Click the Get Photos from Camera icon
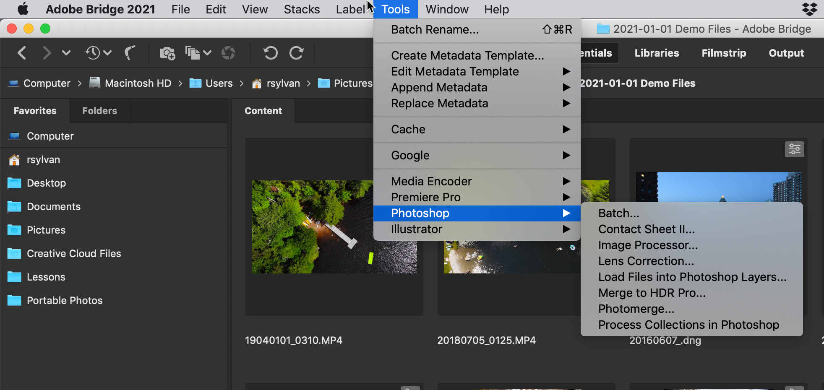 pyautogui.click(x=167, y=53)
